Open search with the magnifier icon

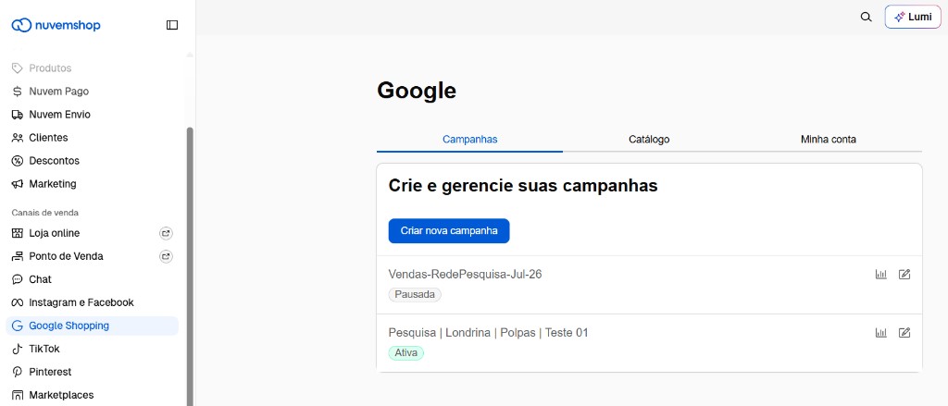866,17
